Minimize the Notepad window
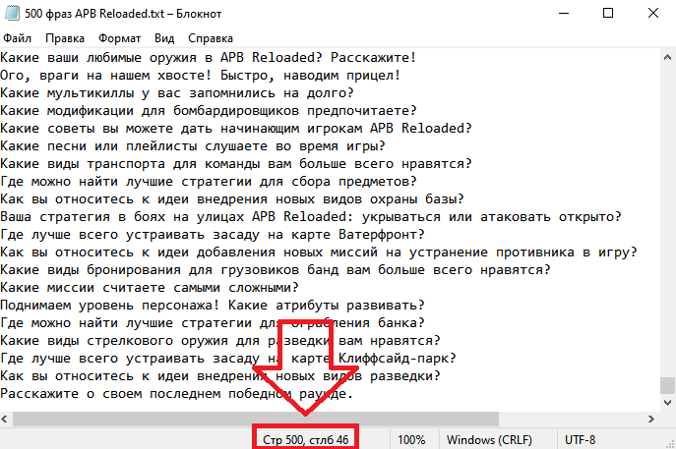The image size is (676, 449). pos(564,13)
